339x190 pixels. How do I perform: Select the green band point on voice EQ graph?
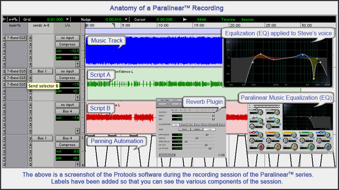point(317,58)
